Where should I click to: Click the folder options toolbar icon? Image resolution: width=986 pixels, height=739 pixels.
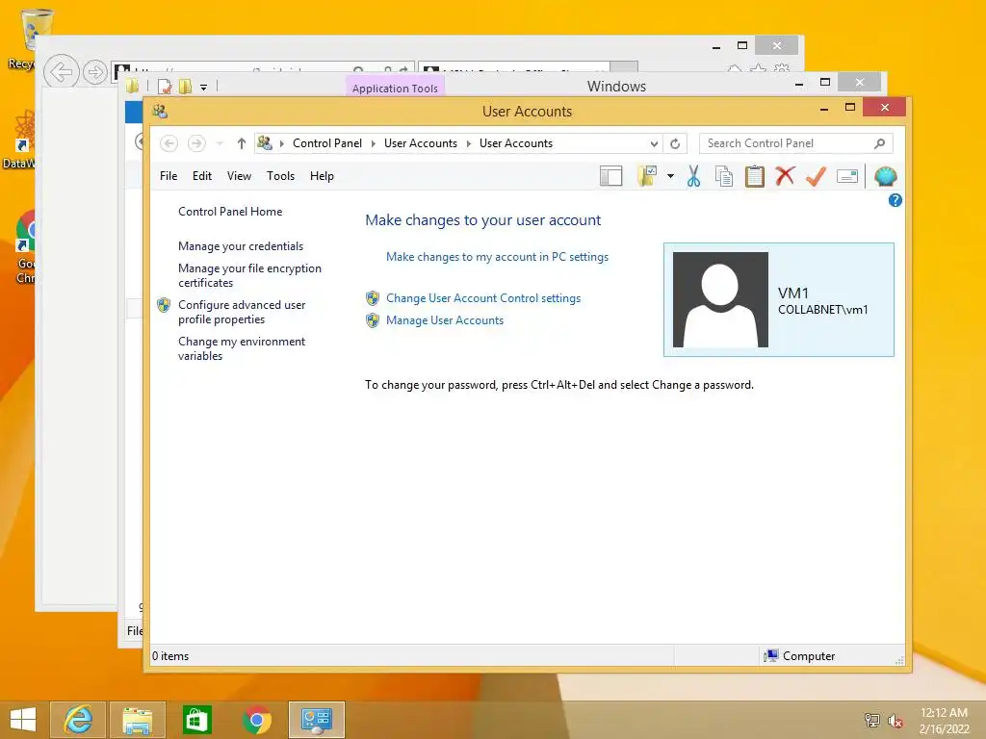click(x=647, y=177)
